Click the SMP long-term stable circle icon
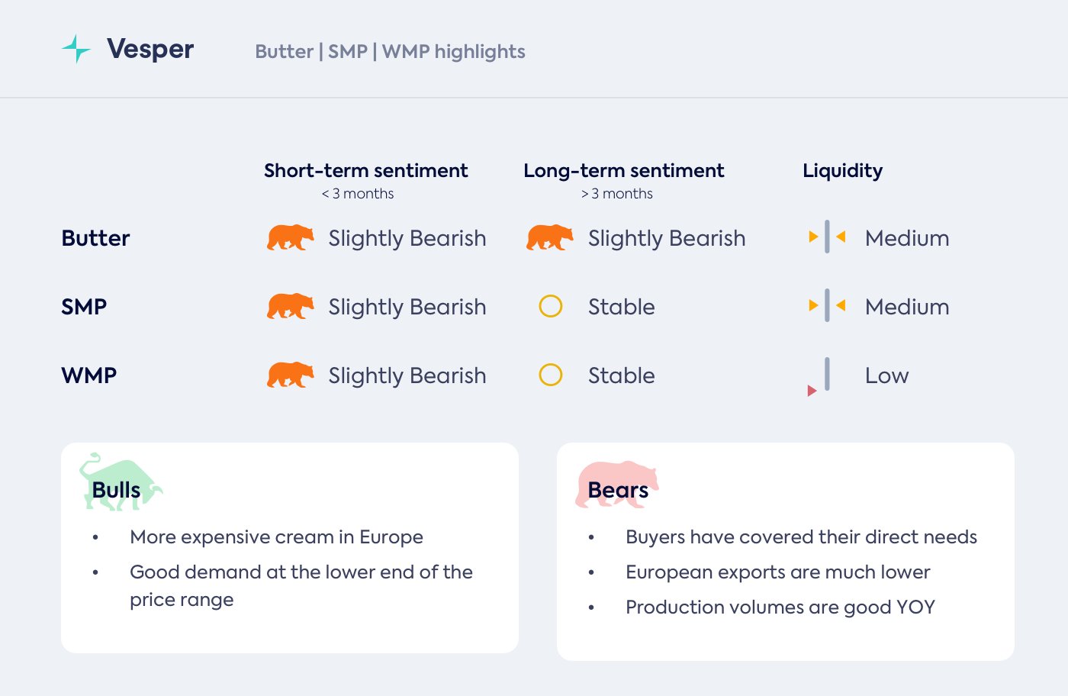 click(x=550, y=307)
